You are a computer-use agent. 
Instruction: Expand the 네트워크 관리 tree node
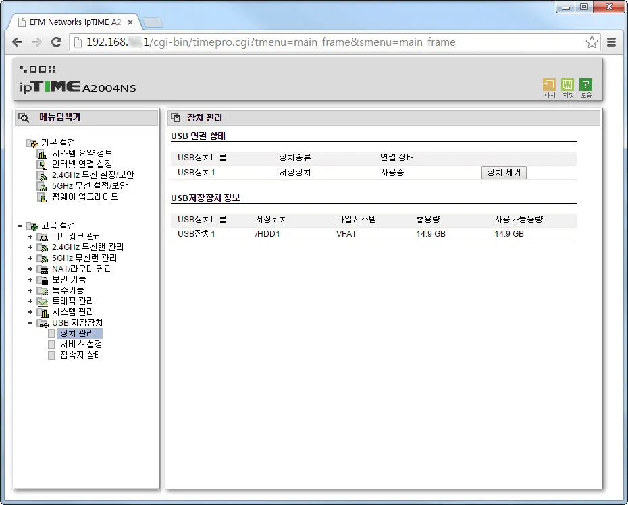coord(30,237)
